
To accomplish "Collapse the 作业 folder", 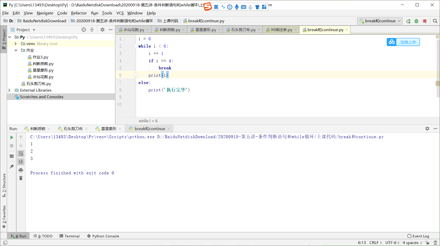I will tap(16, 50).
